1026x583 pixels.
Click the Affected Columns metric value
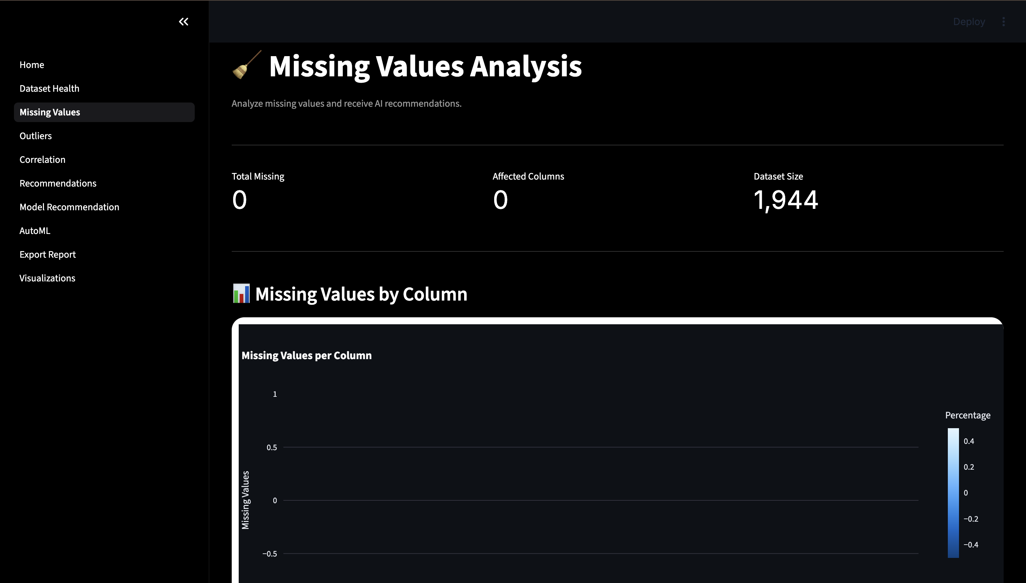pyautogui.click(x=500, y=200)
